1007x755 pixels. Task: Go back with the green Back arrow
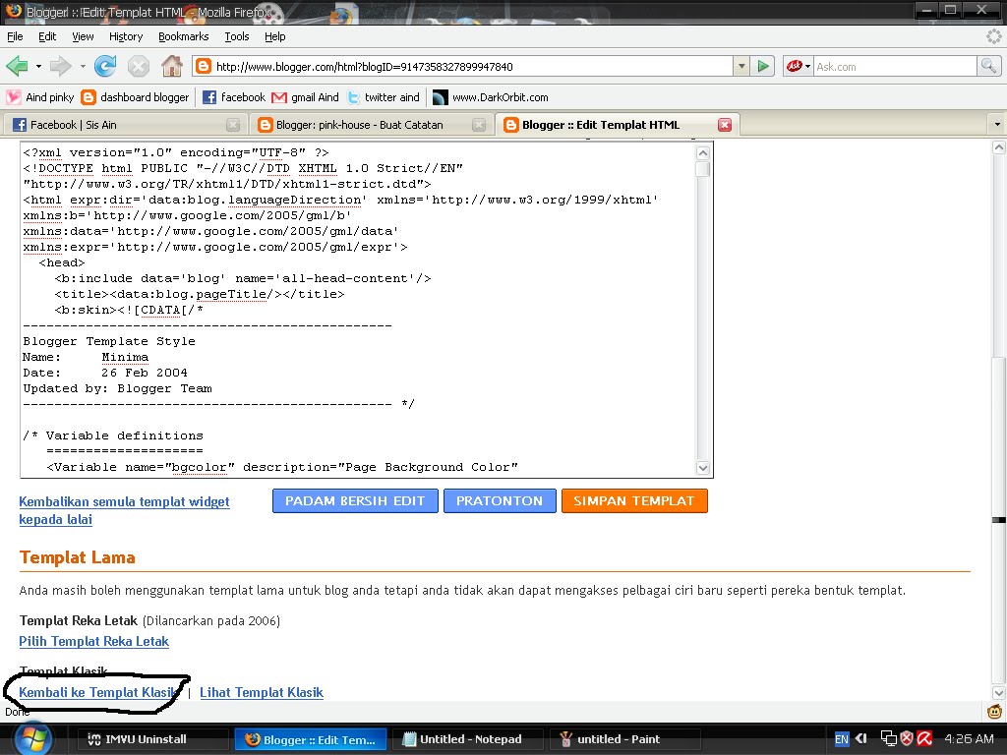[18, 66]
